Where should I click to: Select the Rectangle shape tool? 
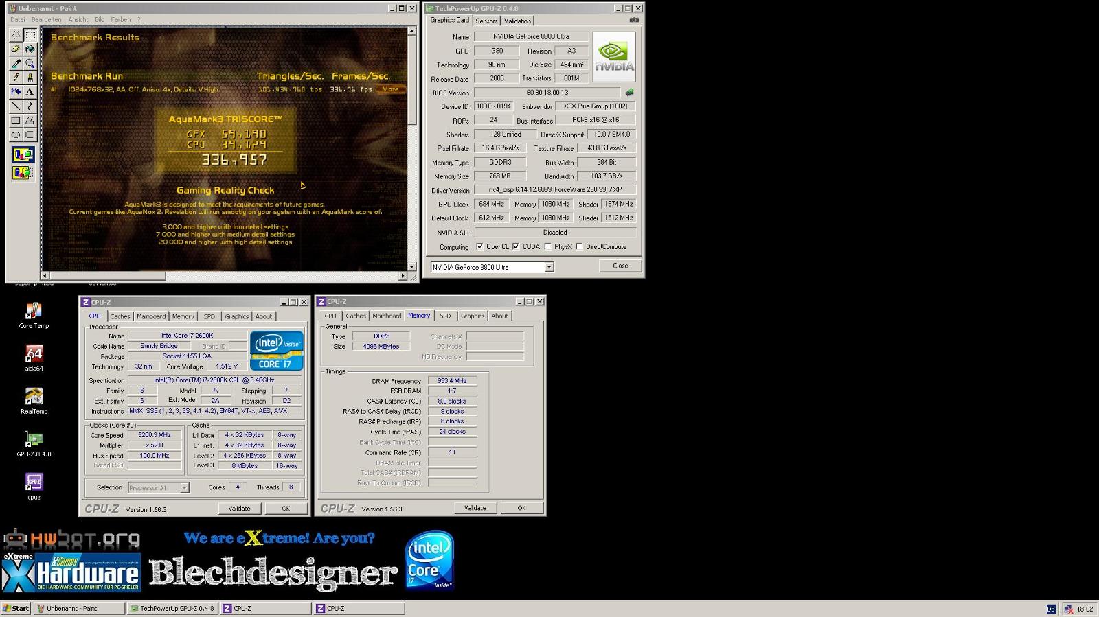[x=16, y=120]
